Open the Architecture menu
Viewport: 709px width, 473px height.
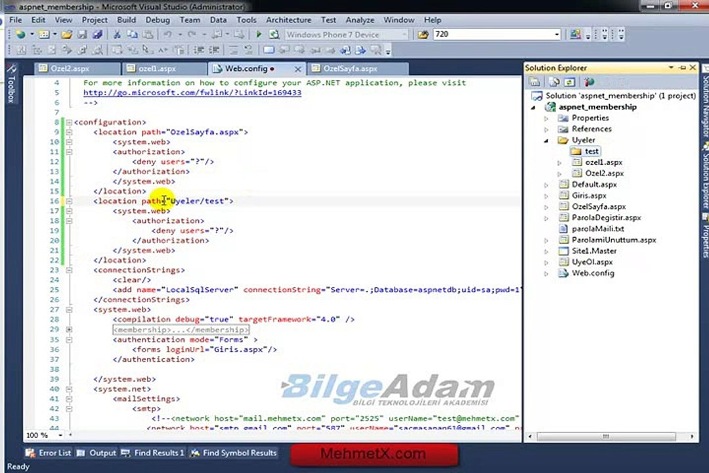coord(288,20)
